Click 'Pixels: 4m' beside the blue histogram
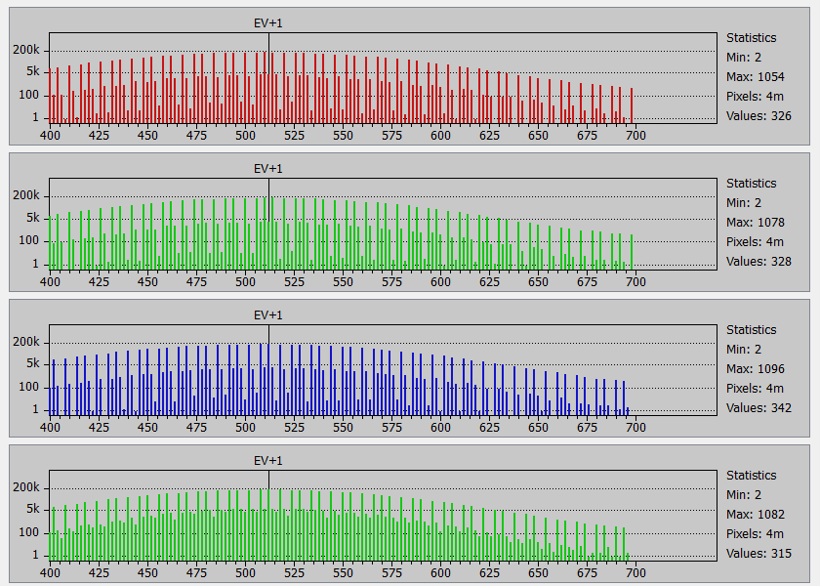The height and width of the screenshot is (586, 820). point(755,389)
